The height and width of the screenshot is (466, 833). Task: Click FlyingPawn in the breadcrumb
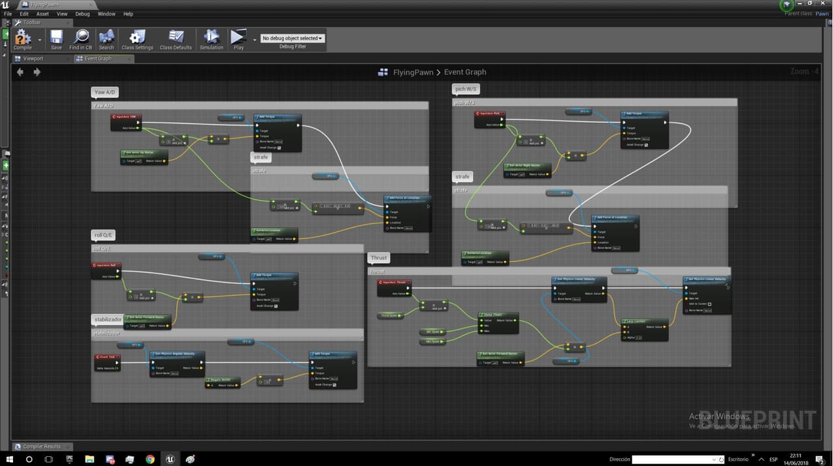pyautogui.click(x=413, y=72)
